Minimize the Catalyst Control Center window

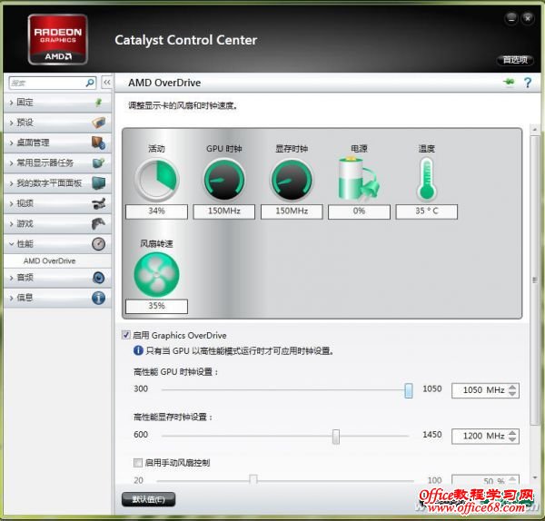coord(511,18)
